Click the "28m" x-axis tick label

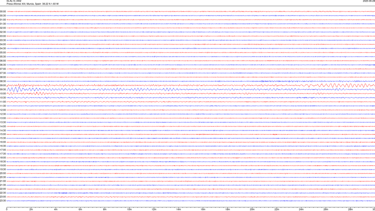(350, 209)
